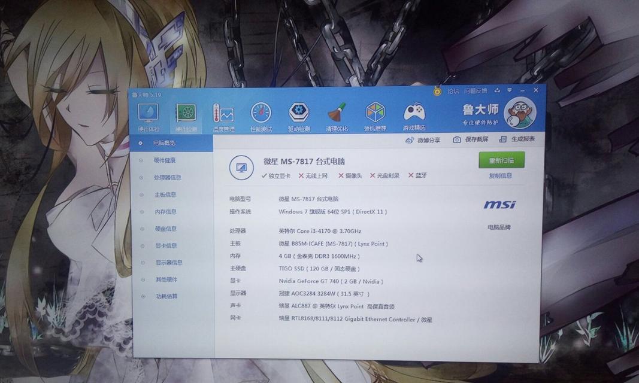Click 微博分享 Weibo share button
Image resolution: width=639 pixels, height=383 pixels.
click(x=423, y=140)
